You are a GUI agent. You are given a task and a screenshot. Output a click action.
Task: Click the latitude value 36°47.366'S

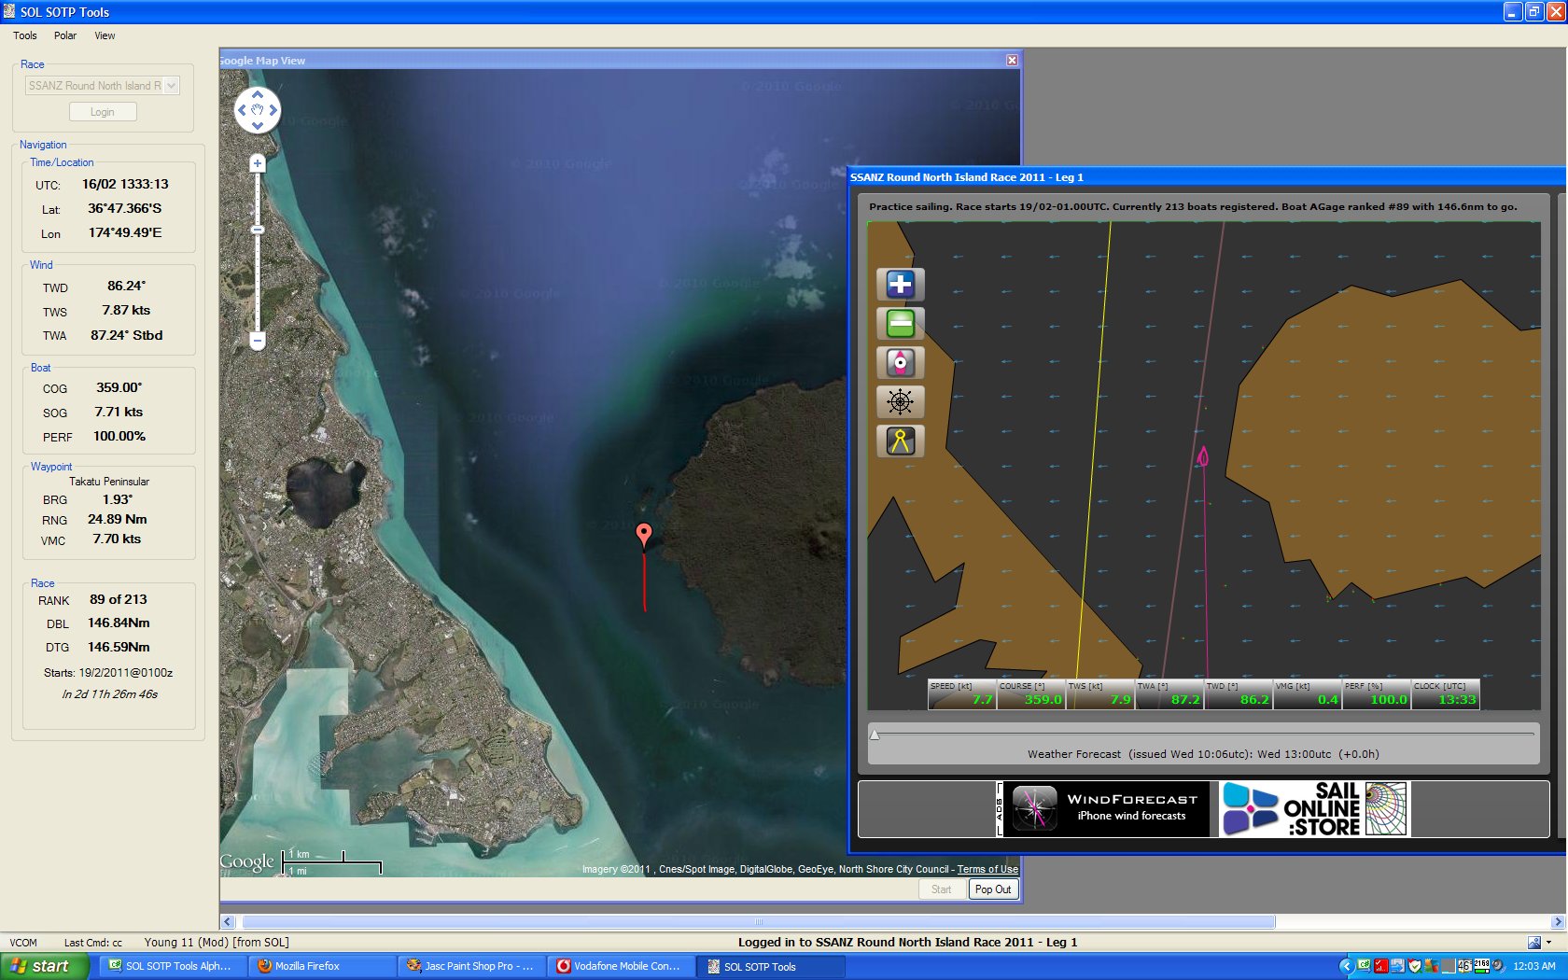point(125,208)
